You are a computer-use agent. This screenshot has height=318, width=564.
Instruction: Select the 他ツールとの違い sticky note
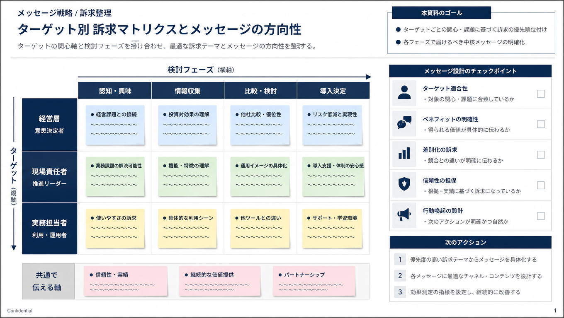260,229
